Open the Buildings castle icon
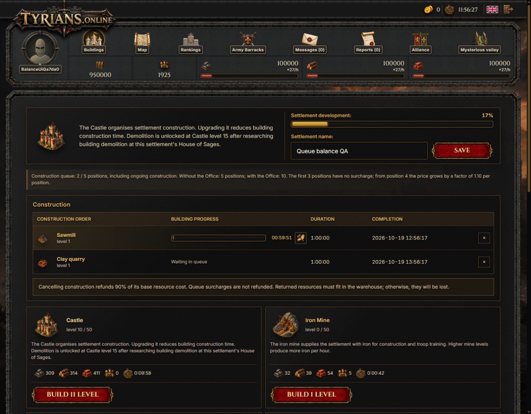531x414 pixels. click(x=93, y=38)
